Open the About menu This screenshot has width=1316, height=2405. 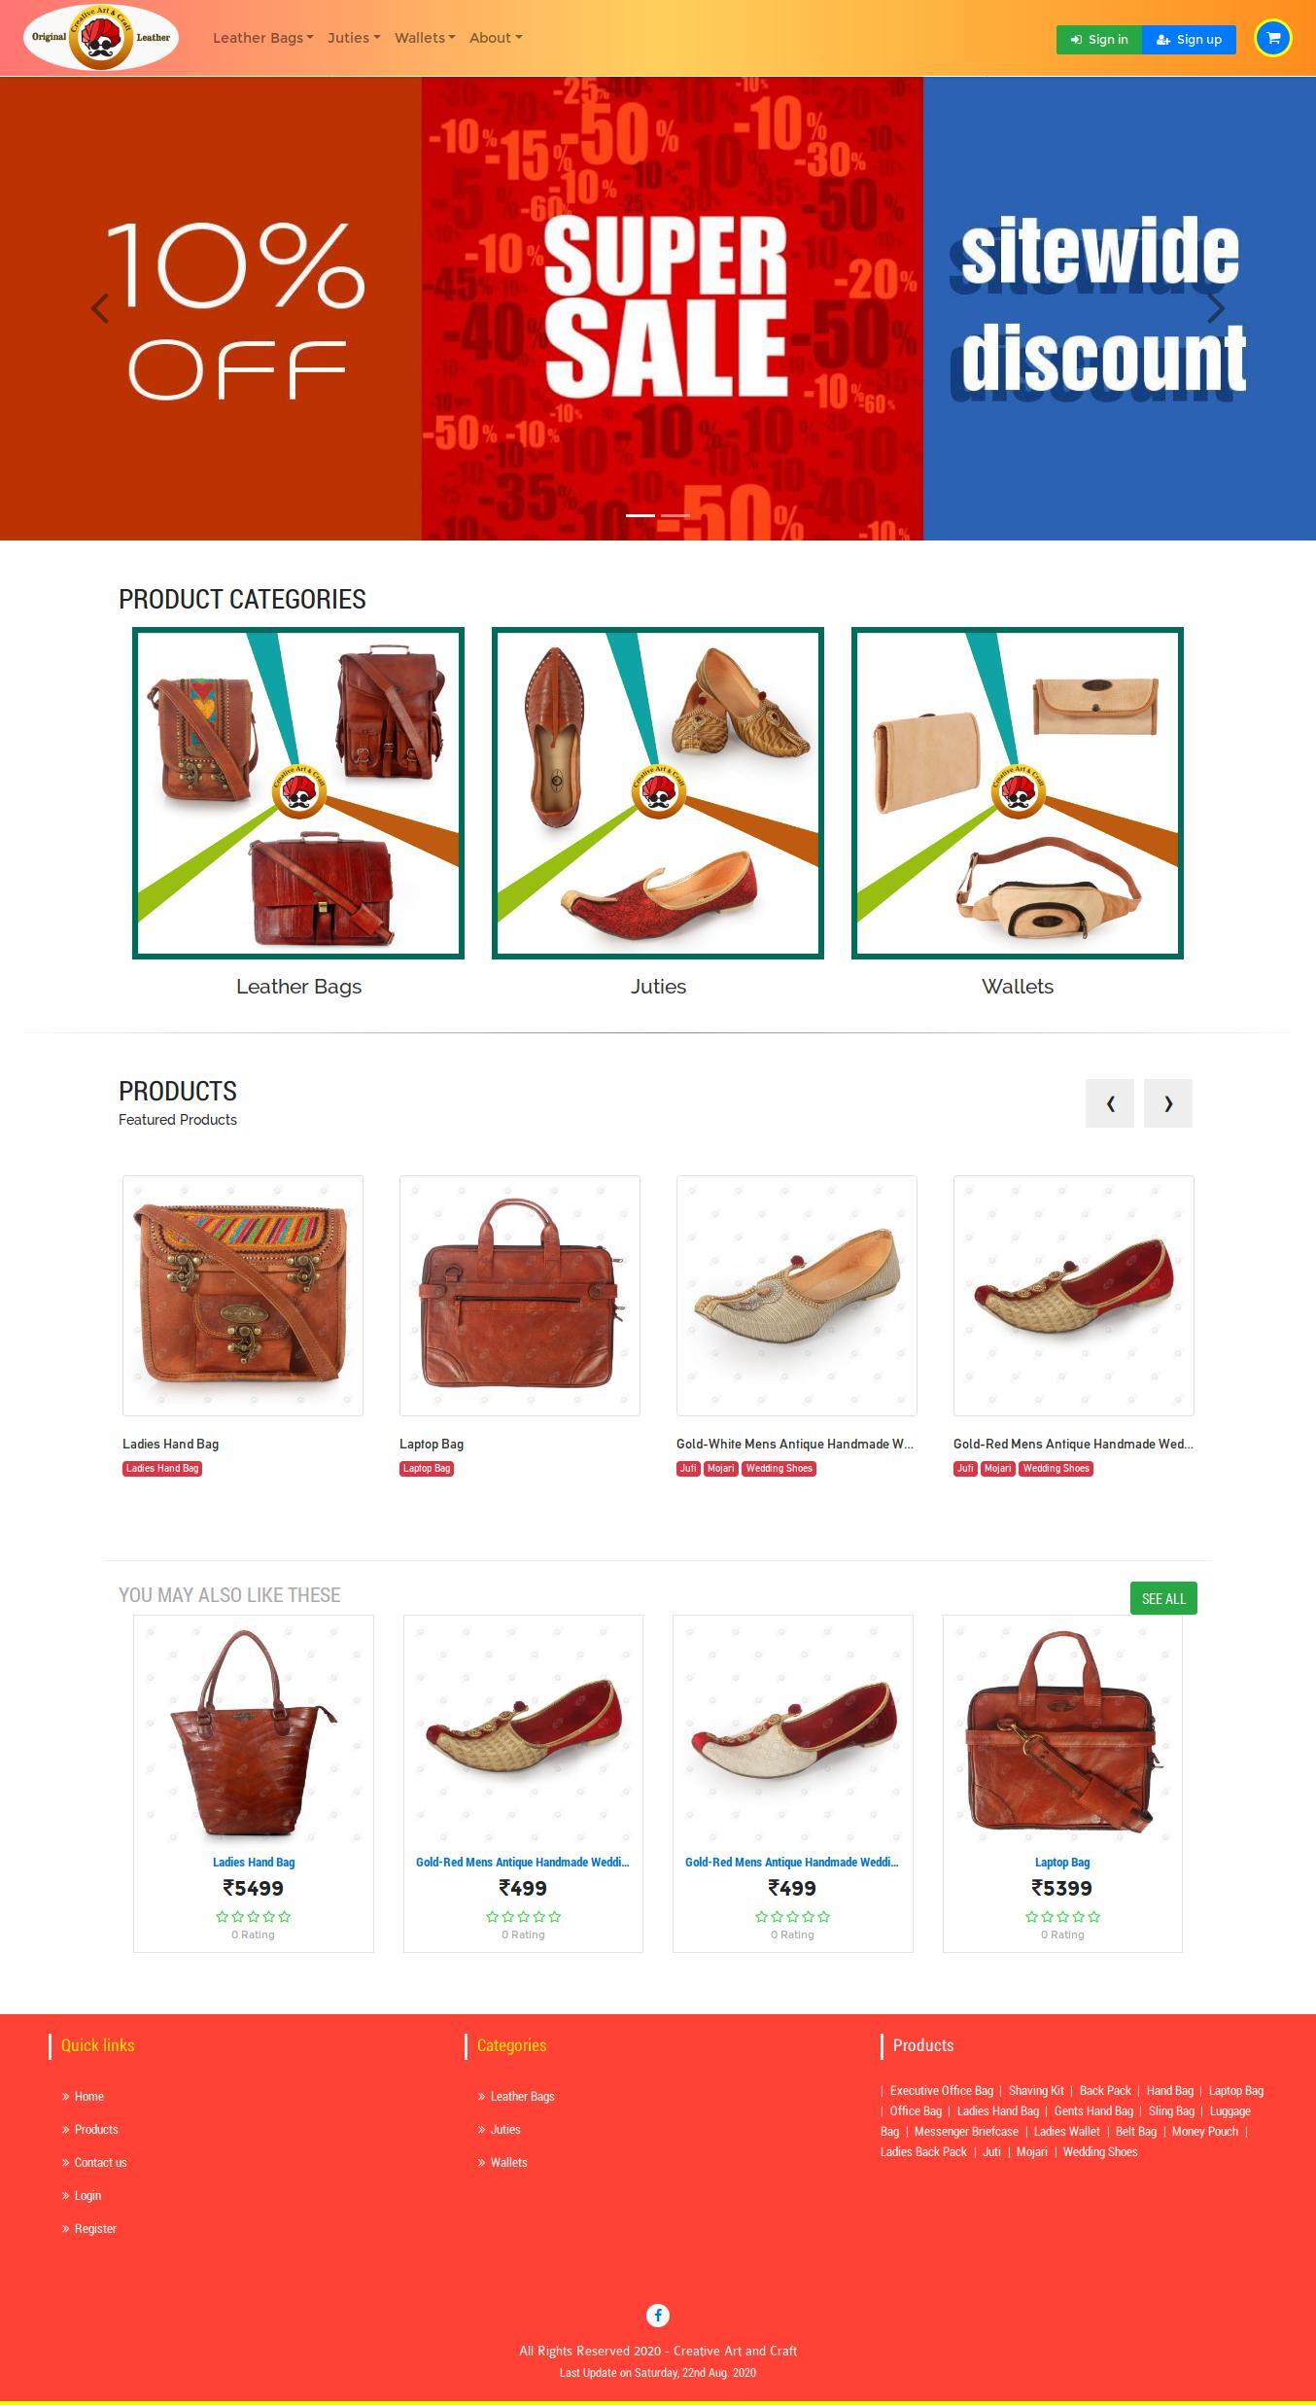tap(496, 38)
